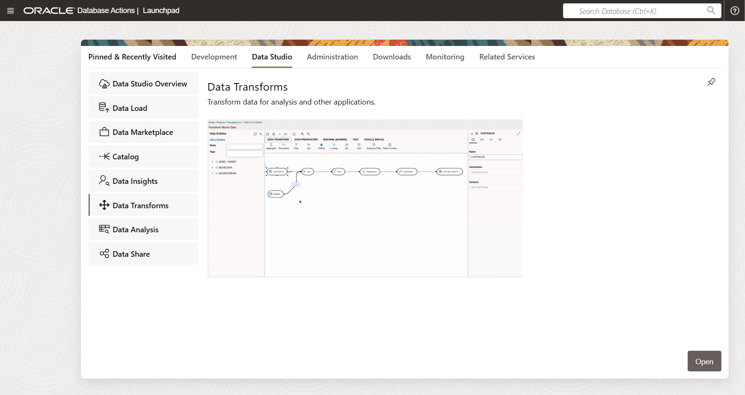This screenshot has height=395, width=745.
Task: Open Data Analysis sidebar item
Action: coord(143,229)
